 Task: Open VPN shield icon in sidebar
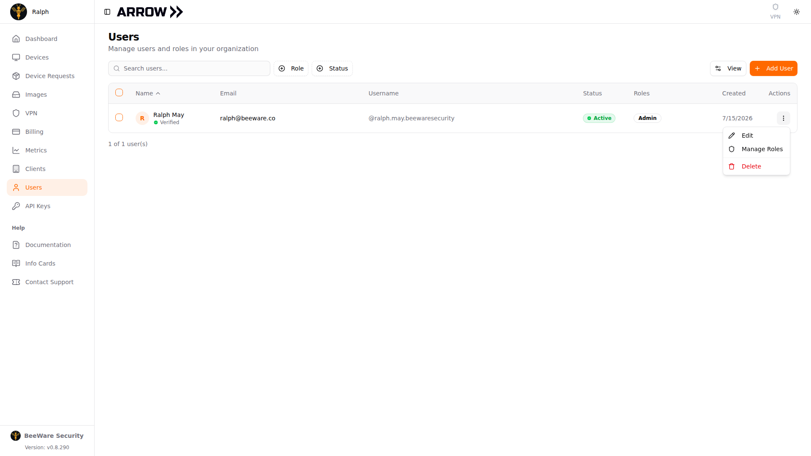(16, 113)
